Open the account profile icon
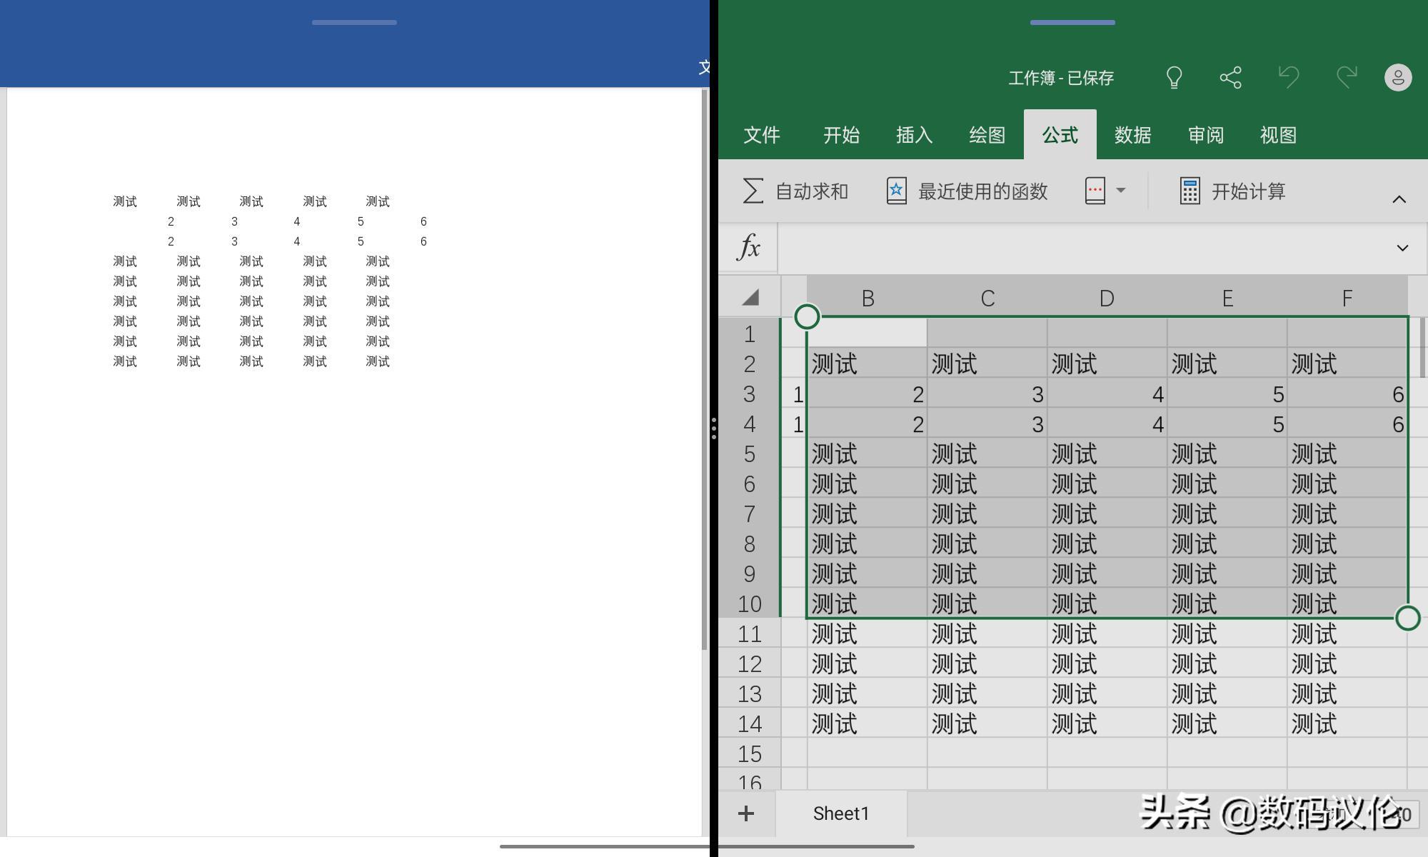 pyautogui.click(x=1397, y=77)
